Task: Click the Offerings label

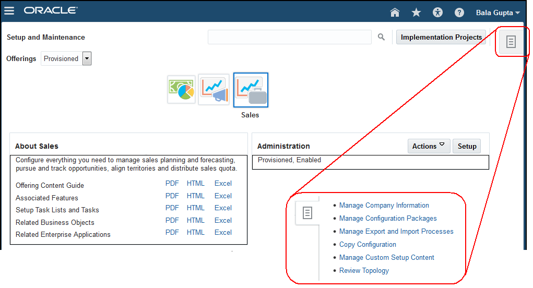Action: click(x=21, y=58)
